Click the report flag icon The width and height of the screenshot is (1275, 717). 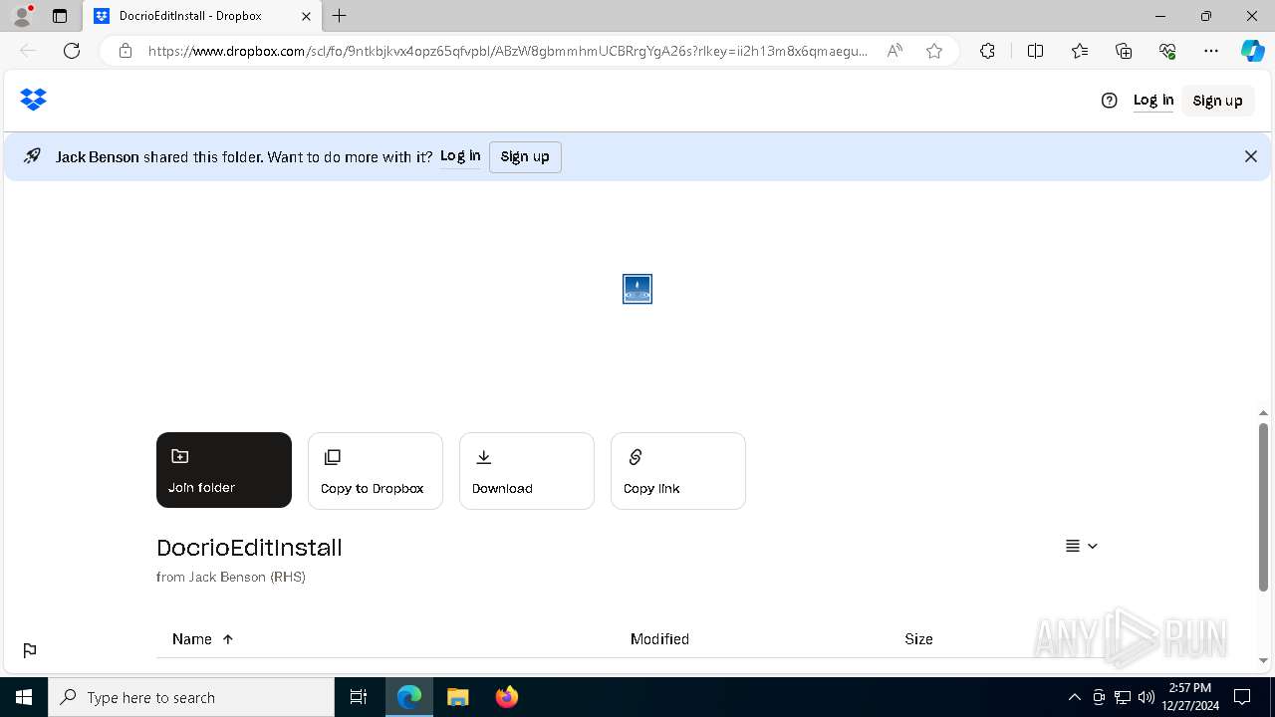point(30,650)
